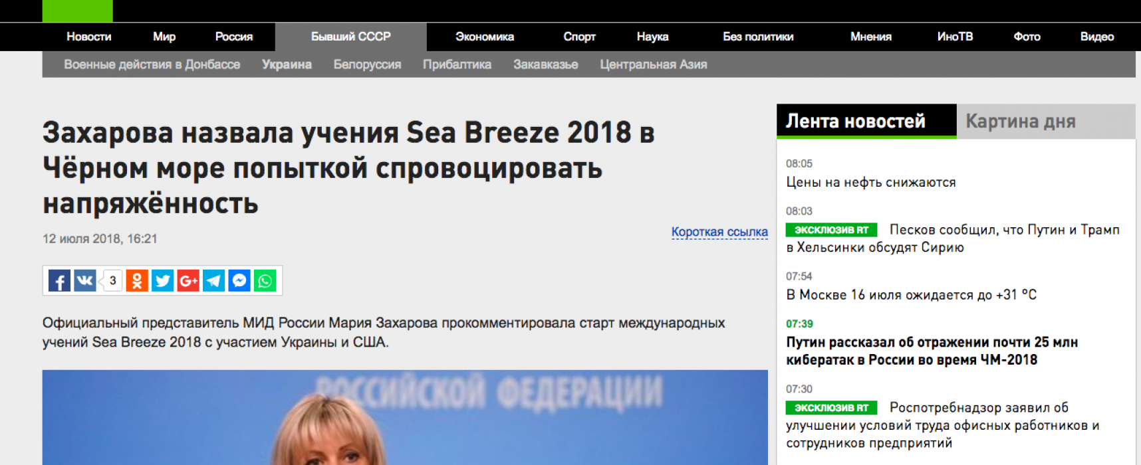Share via Facebook Messenger icon
Viewport: 1141px width, 465px height.
click(239, 281)
